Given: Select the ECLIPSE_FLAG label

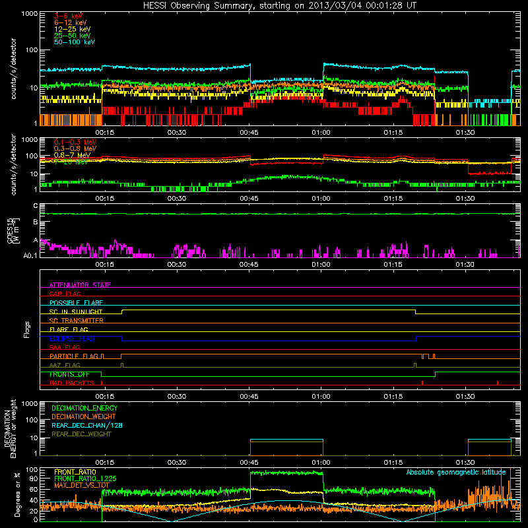Looking at the screenshot, I should pos(72,339).
